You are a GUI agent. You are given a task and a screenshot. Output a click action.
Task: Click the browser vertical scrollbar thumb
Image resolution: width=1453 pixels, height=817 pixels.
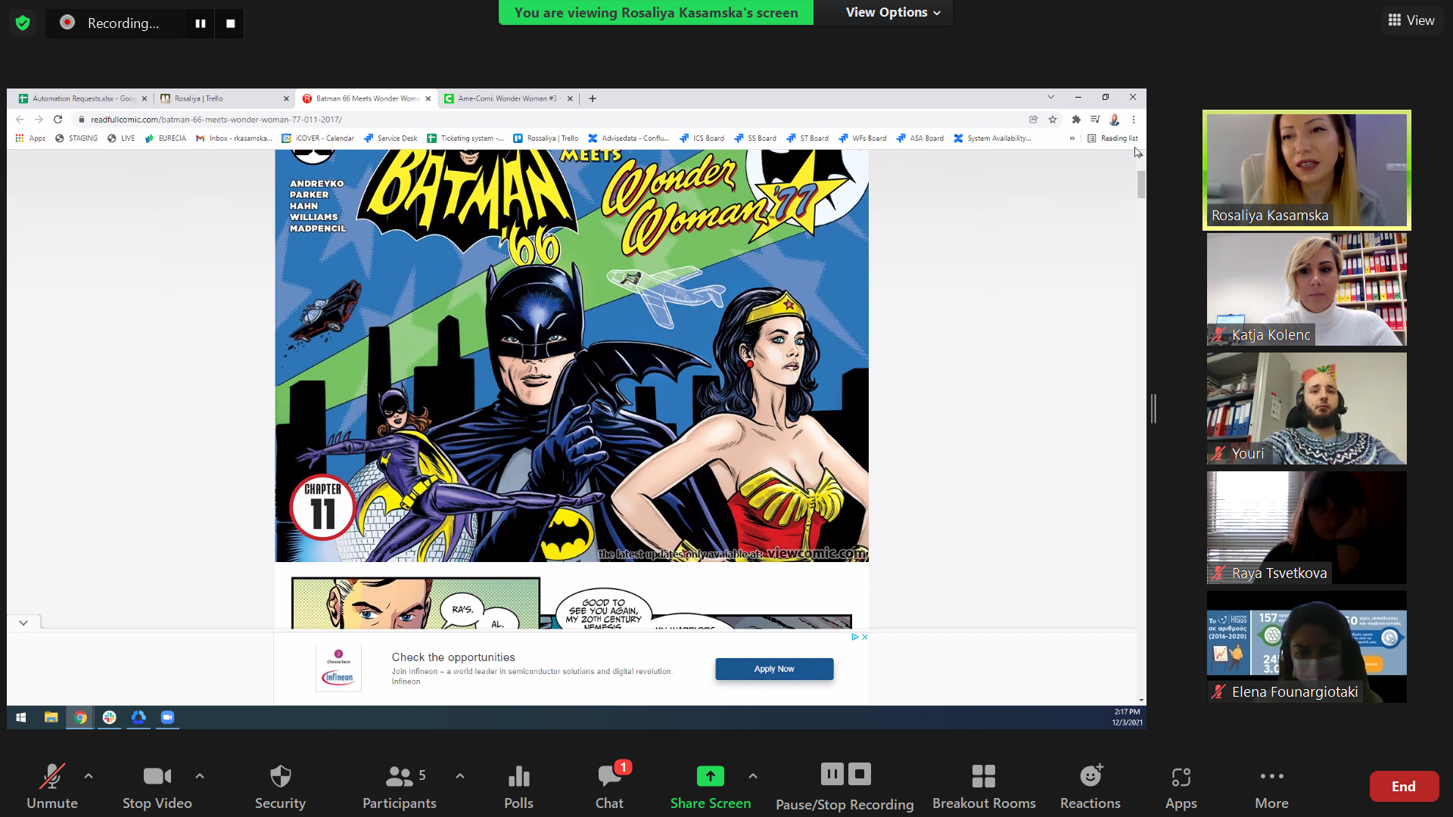pyautogui.click(x=1140, y=185)
